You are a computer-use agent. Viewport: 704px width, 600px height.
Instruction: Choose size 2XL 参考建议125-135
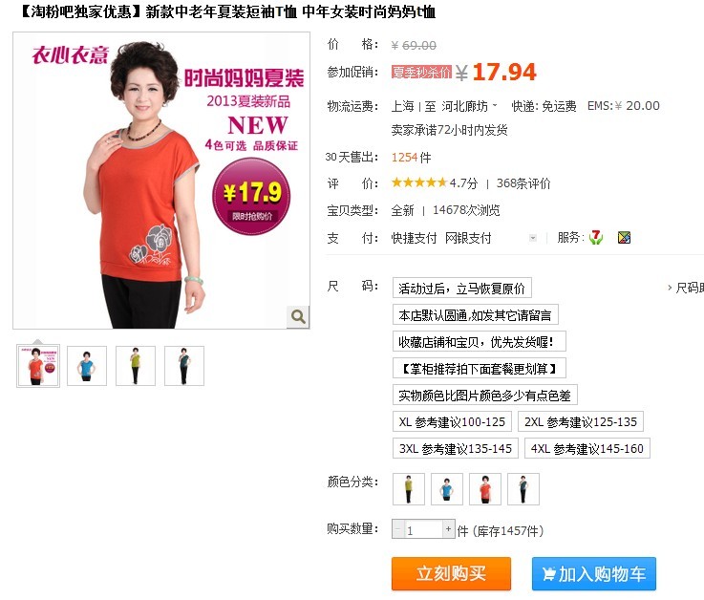581,421
